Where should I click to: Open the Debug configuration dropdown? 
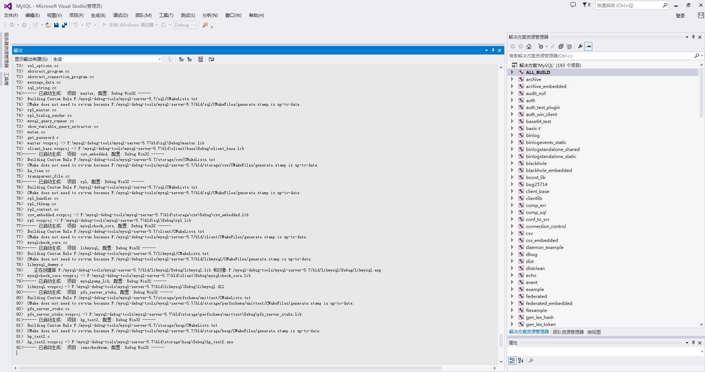click(185, 25)
